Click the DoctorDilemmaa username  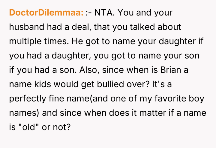point(46,13)
